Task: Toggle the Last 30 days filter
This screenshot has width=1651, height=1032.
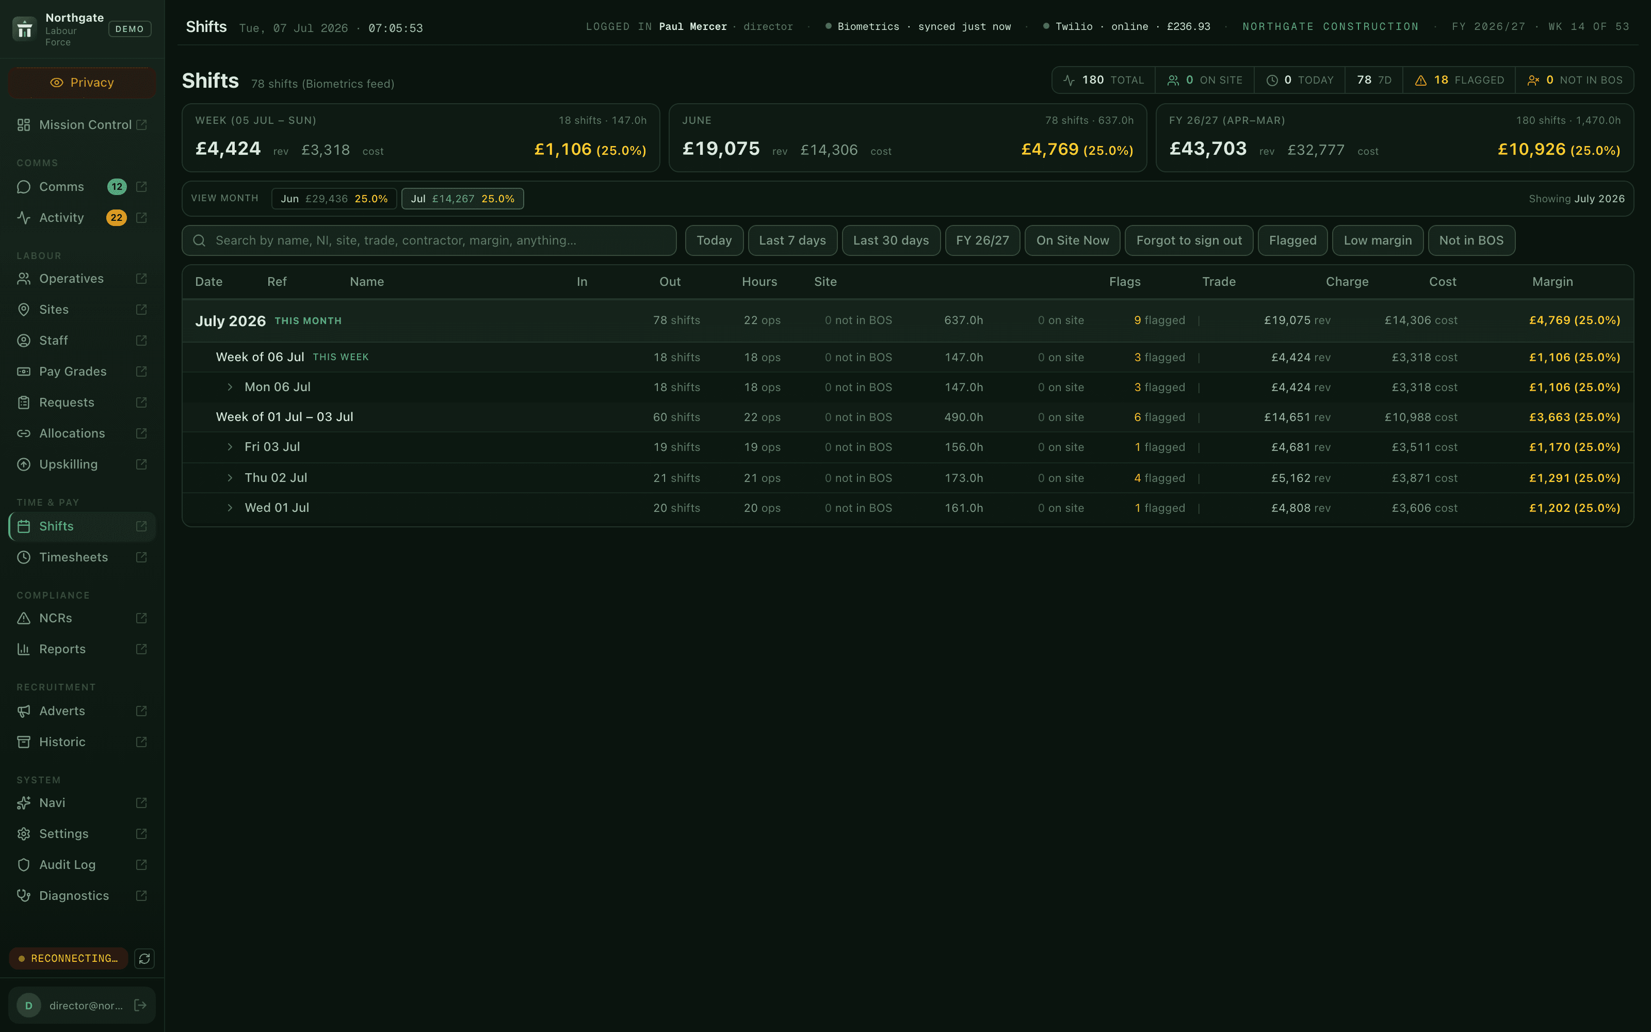Action: point(891,241)
